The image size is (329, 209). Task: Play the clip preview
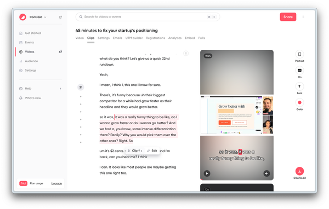click(207, 173)
